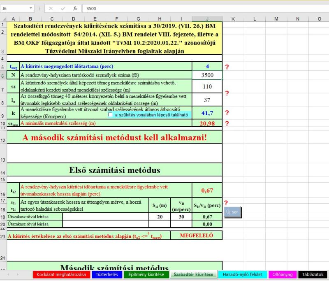Select the 0,67 result cell in row 19
Viewport: 329px width, 281px height.
pyautogui.click(x=207, y=216)
